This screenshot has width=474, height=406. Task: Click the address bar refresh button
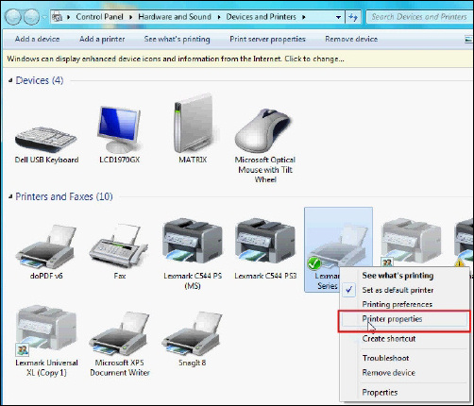click(x=353, y=17)
